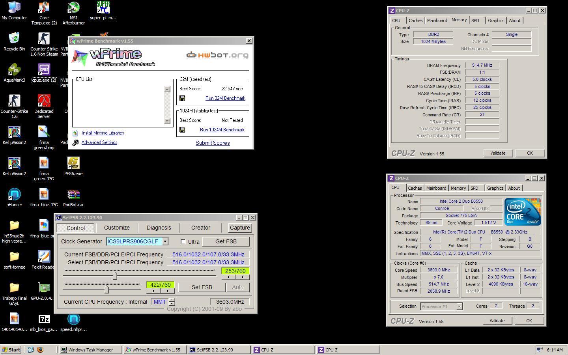
Task: Launch PES6.exe desktop icon
Action: click(x=73, y=166)
